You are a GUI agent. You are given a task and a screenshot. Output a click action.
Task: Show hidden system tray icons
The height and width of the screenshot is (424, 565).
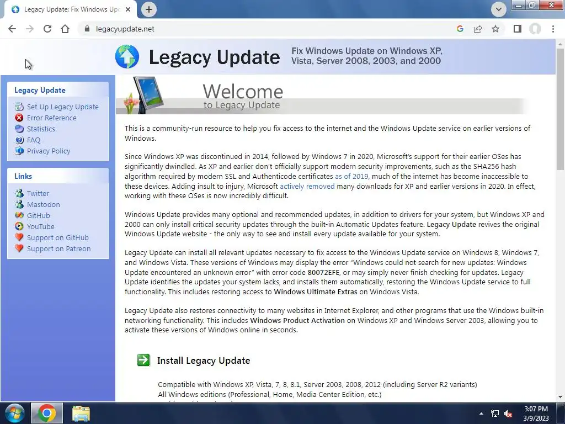pos(481,413)
